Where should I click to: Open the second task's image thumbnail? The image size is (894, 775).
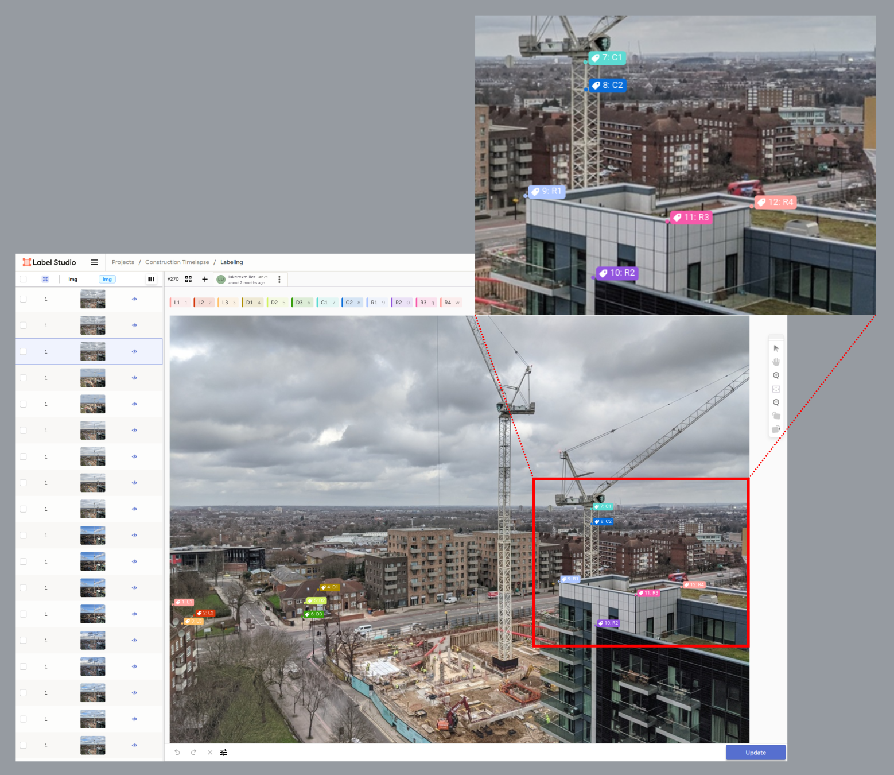pos(93,325)
